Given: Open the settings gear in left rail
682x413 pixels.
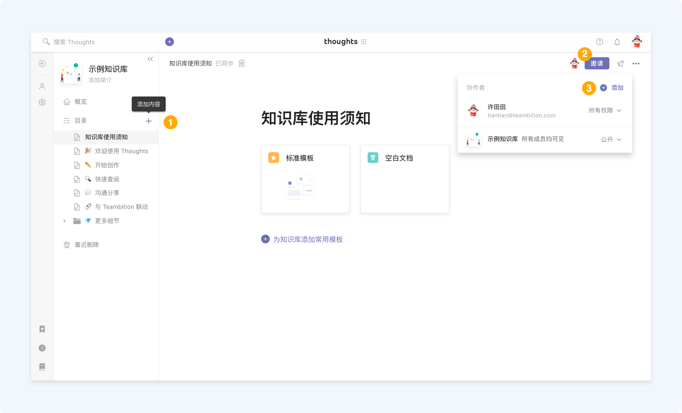Looking at the screenshot, I should [x=42, y=102].
